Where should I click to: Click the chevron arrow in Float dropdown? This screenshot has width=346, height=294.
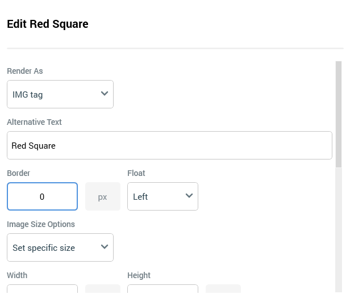point(189,196)
